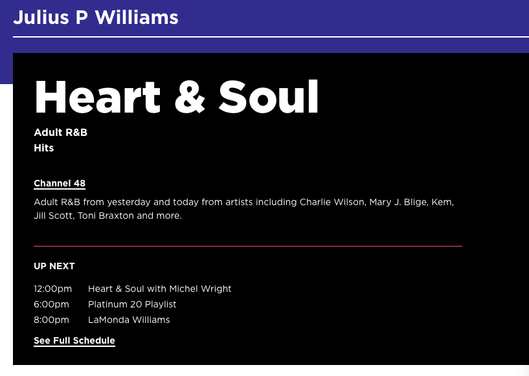Select the 6:00pm time slot
529x376 pixels.
click(x=51, y=304)
